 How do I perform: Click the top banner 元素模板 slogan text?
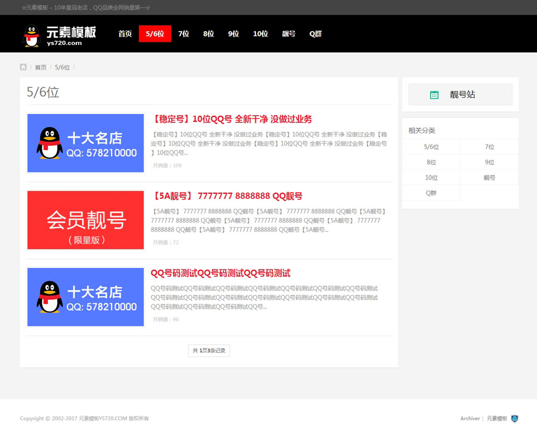click(85, 8)
